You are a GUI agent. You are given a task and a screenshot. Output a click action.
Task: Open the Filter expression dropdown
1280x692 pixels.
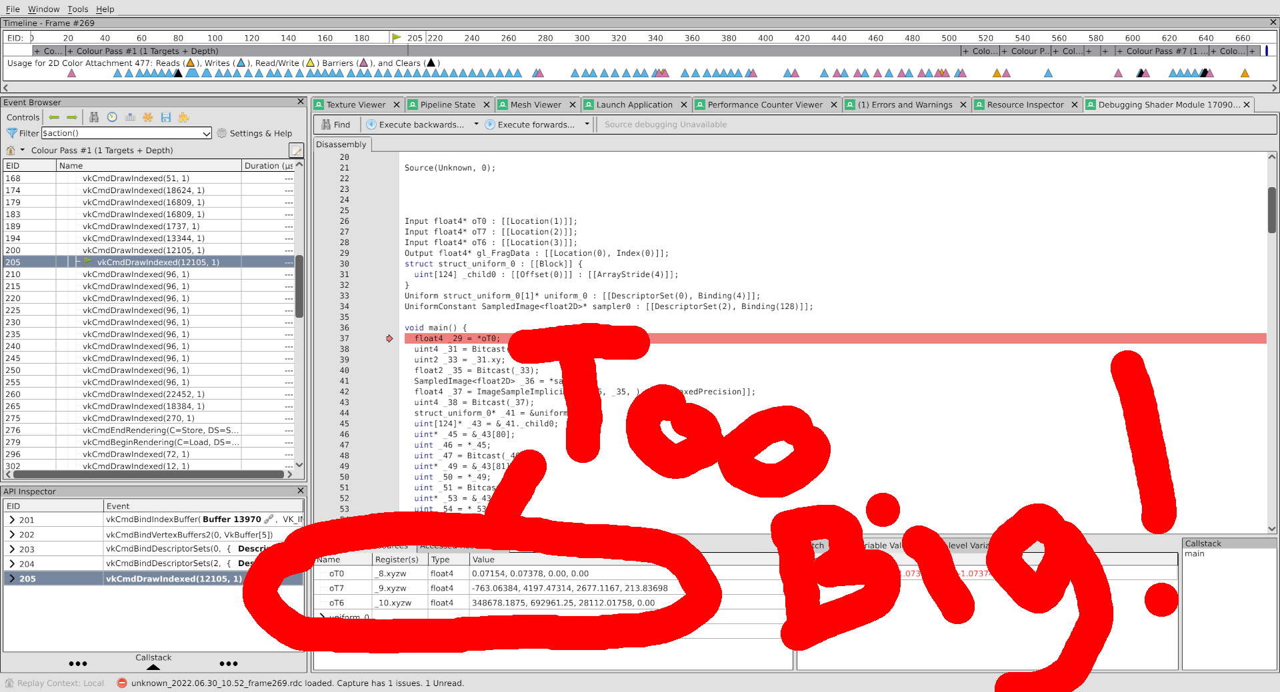point(206,134)
